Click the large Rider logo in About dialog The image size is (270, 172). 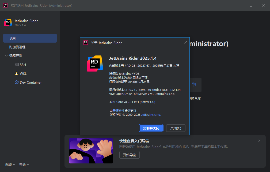pyautogui.click(x=95, y=63)
